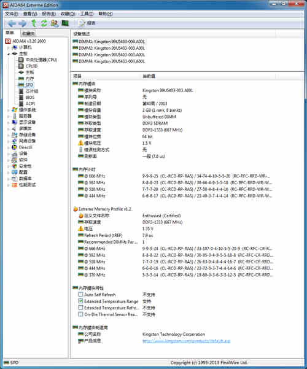Click the 项目 column header
This screenshot has height=369, width=307.
click(x=106, y=76)
